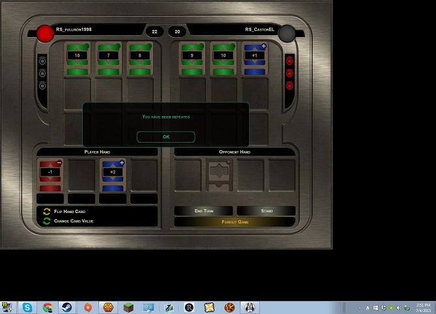
Task: Open Google Chrome from the taskbar
Action: [x=48, y=307]
